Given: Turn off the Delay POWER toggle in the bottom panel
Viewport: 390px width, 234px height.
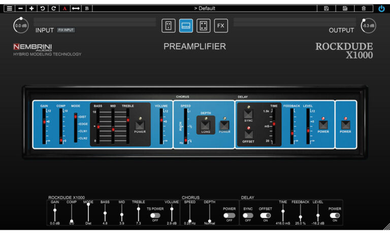Looking at the screenshot, I should (x=335, y=215).
